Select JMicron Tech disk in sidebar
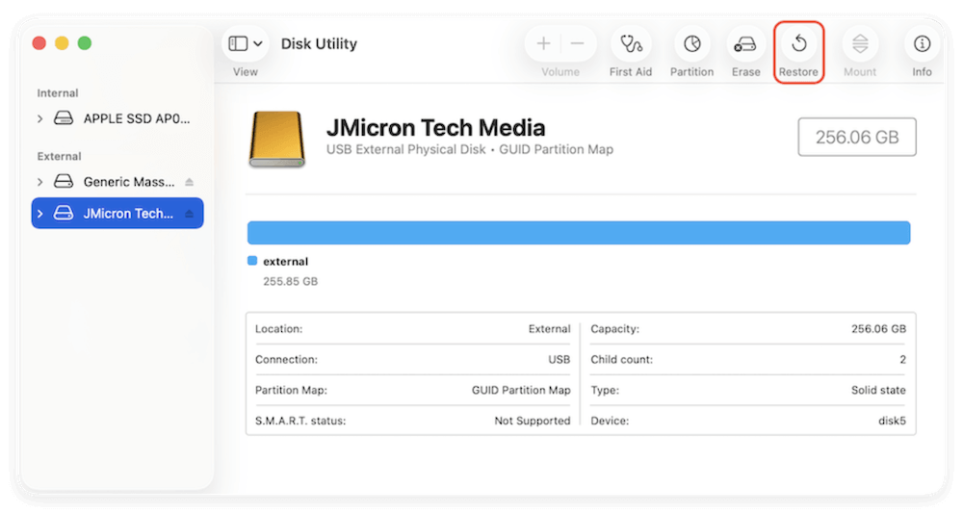The image size is (963, 513). (117, 213)
